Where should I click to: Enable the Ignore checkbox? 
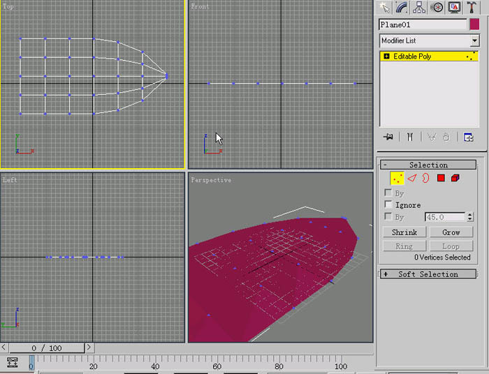click(x=388, y=204)
